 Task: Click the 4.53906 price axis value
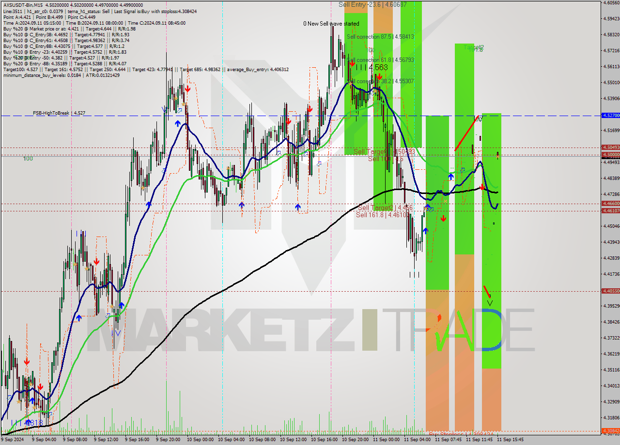point(611,98)
